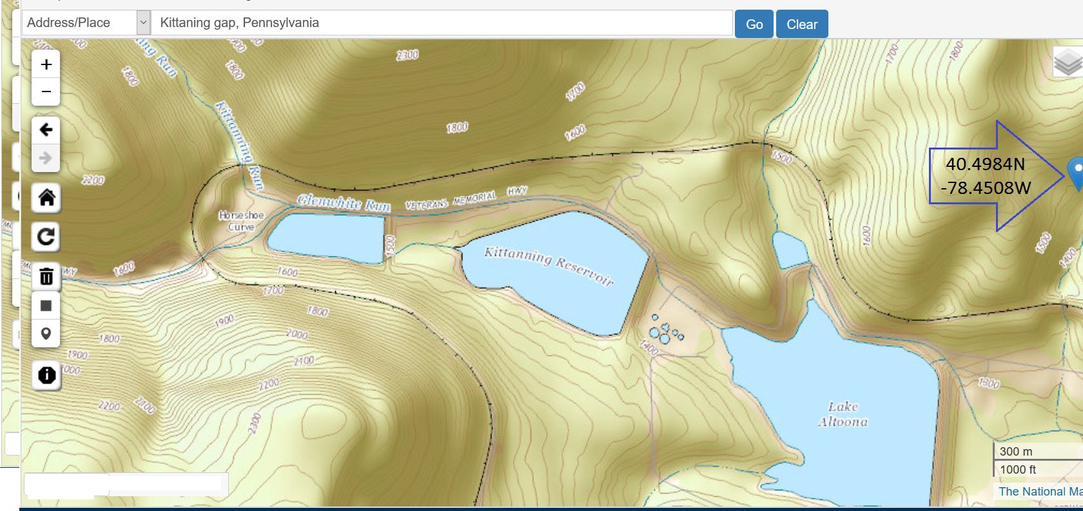The image size is (1083, 511).
Task: Clear the search with the Clear button
Action: (x=802, y=24)
